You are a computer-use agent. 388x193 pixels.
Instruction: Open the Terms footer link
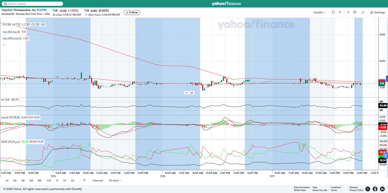tap(334, 190)
